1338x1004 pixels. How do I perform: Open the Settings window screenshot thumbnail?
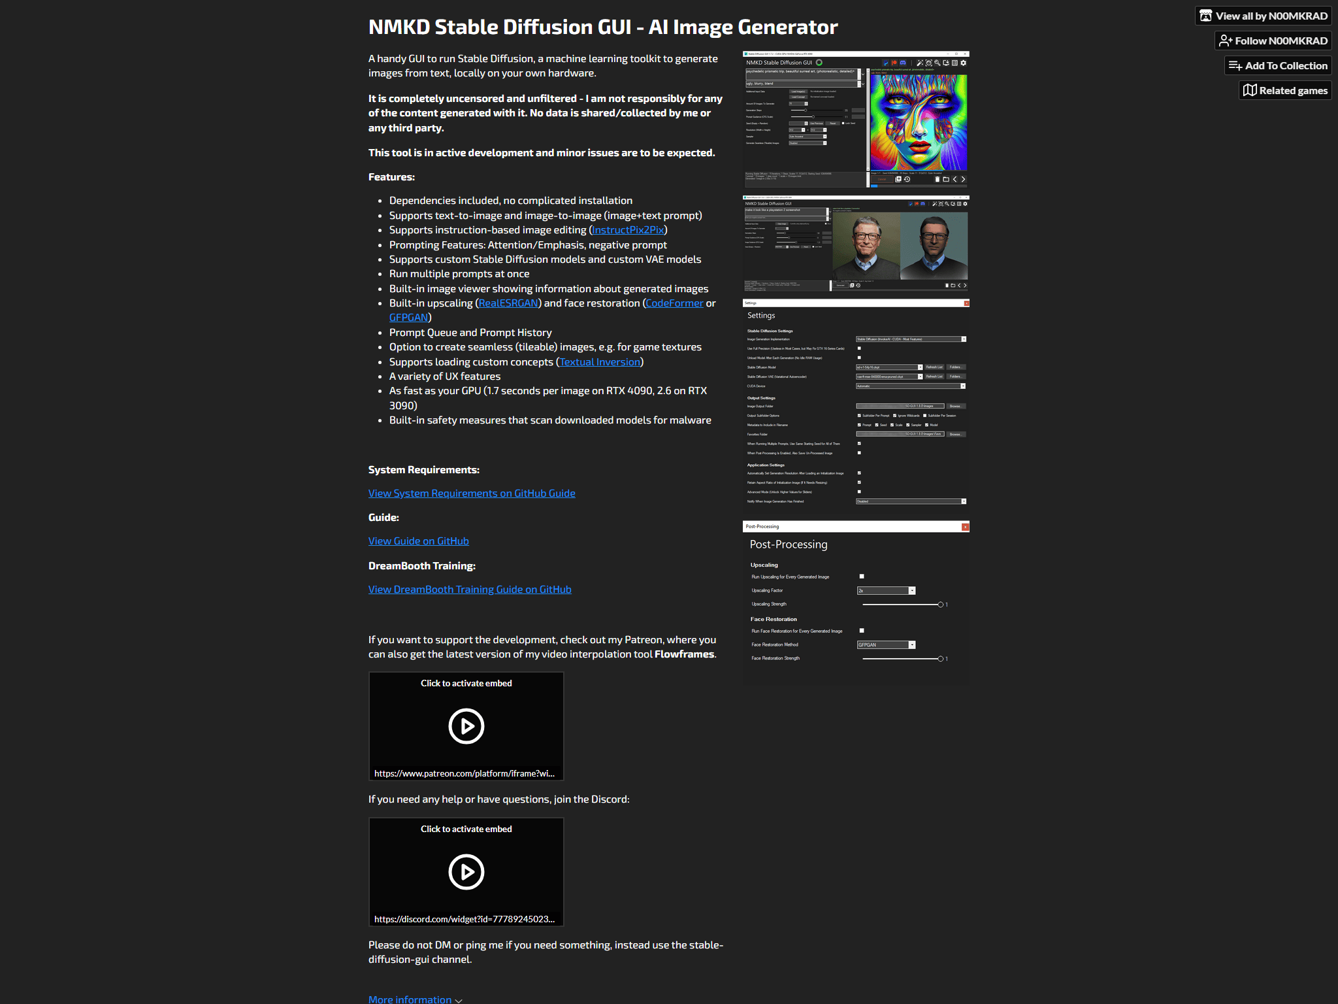pyautogui.click(x=856, y=407)
